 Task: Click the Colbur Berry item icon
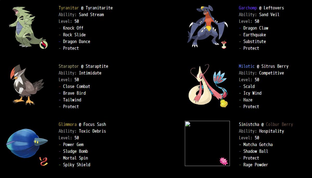224,161
